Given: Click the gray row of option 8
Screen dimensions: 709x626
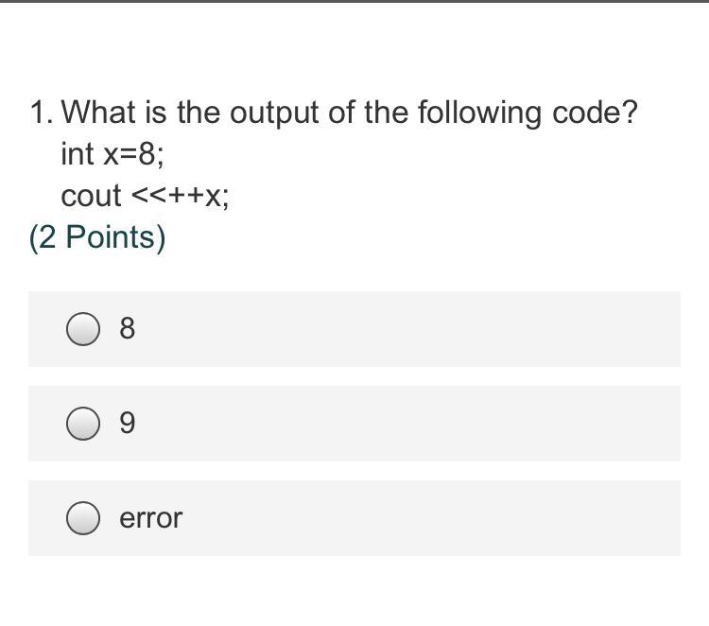Looking at the screenshot, I should coord(354,329).
